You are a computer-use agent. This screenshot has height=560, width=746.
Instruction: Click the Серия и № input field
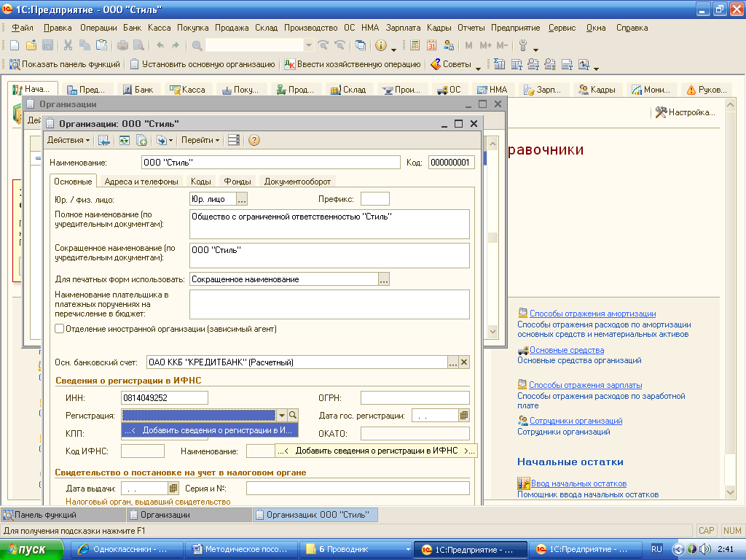(x=358, y=488)
